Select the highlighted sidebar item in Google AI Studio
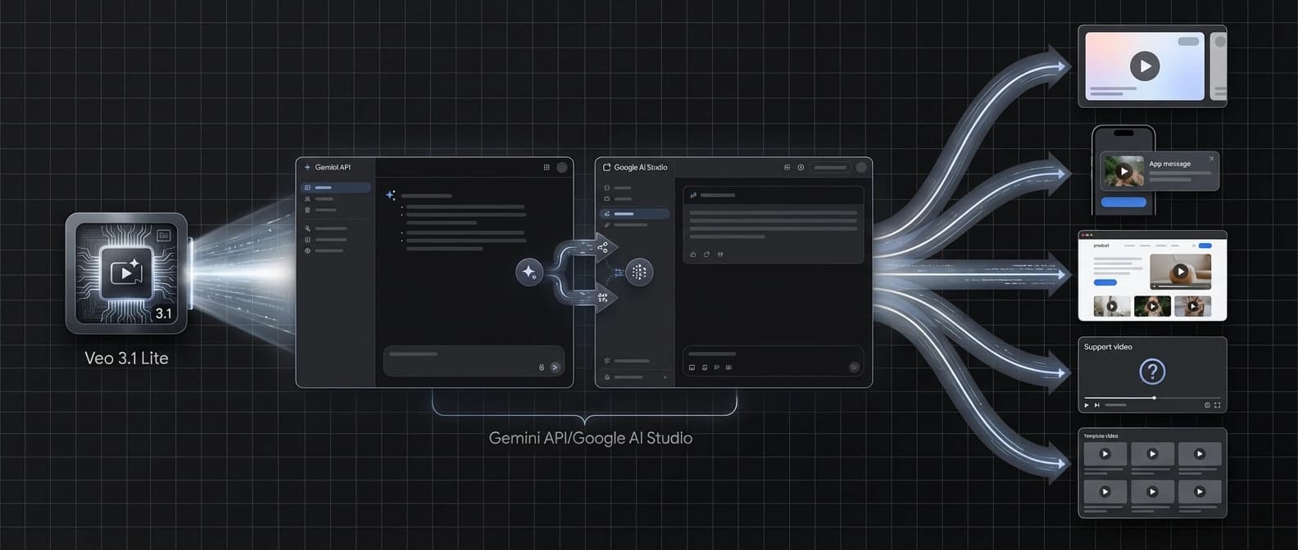This screenshot has width=1298, height=550. point(635,214)
